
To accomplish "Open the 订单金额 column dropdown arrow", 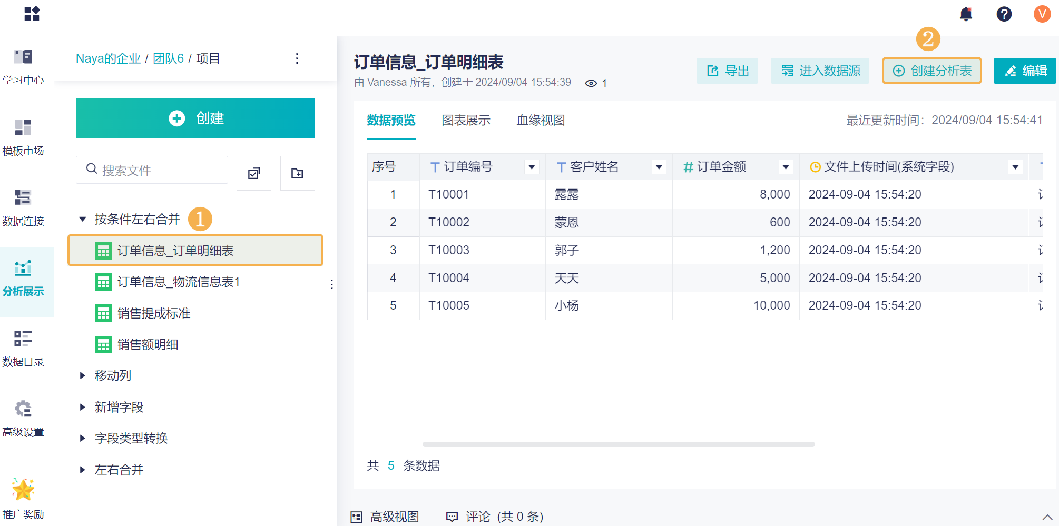I will pos(786,167).
